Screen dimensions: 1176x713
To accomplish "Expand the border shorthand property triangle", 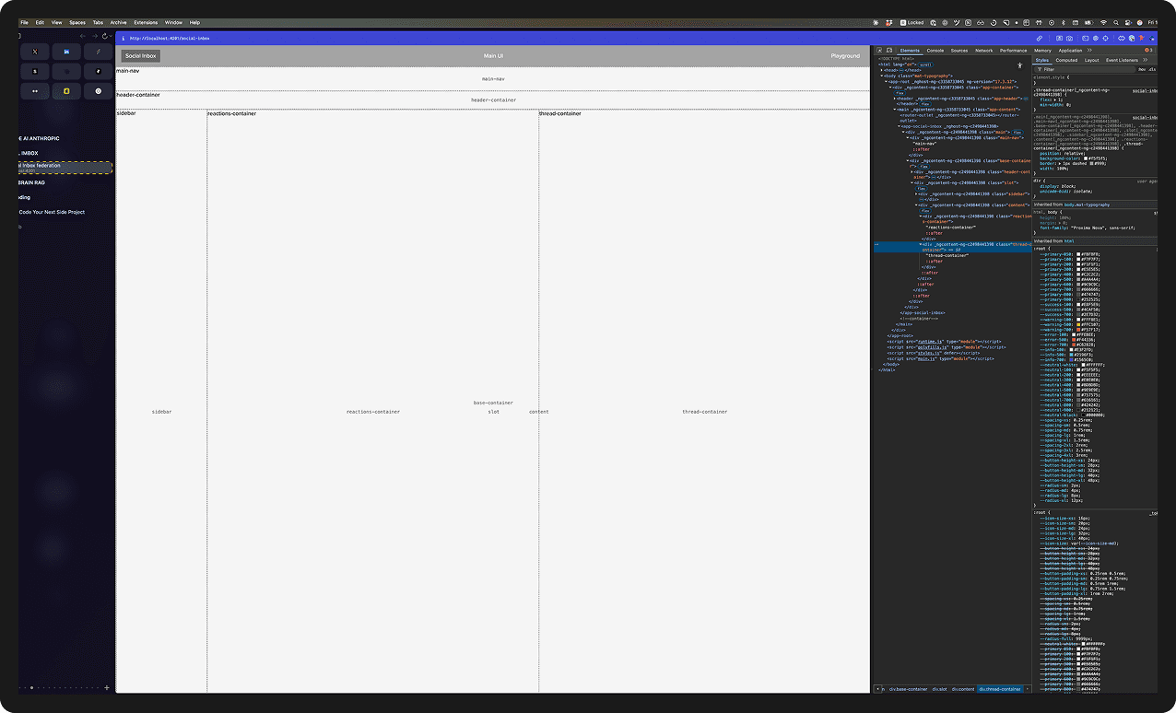I will click(1060, 163).
